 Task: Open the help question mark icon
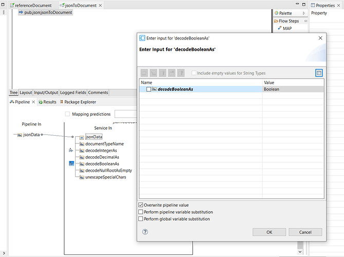point(145,232)
